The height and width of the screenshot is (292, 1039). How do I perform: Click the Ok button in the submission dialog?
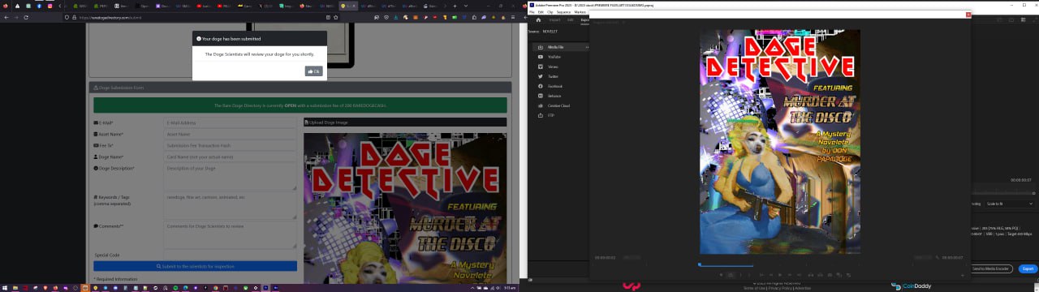point(313,71)
